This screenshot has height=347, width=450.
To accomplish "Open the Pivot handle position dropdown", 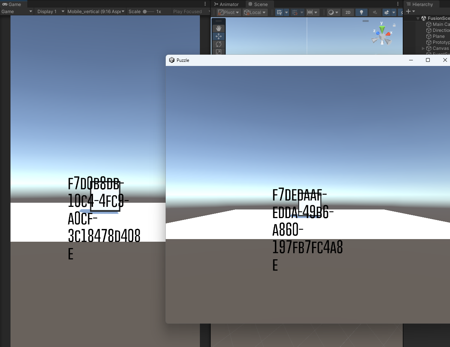I will point(228,12).
